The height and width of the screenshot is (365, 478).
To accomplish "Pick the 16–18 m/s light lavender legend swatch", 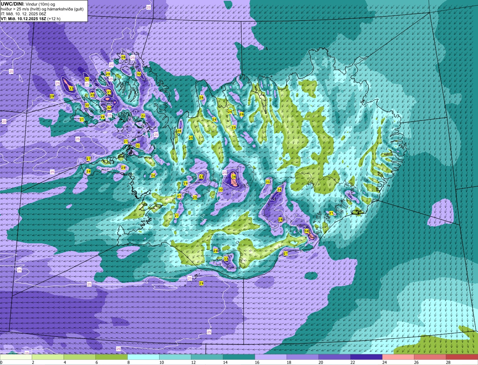I will [271, 357].
